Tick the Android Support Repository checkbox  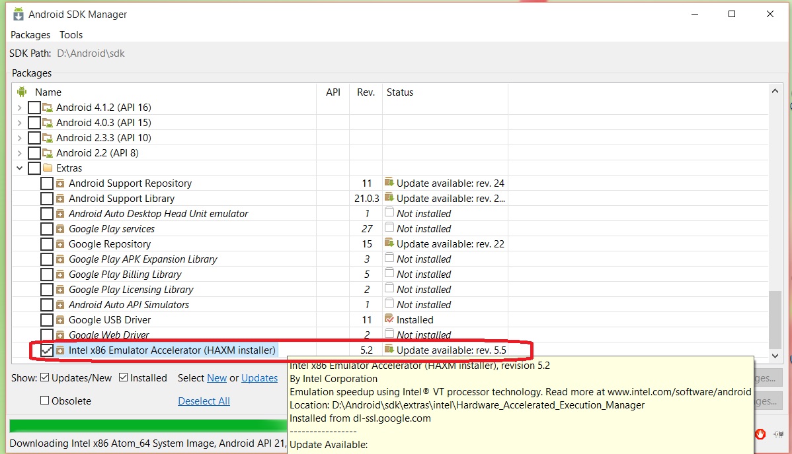pos(47,183)
